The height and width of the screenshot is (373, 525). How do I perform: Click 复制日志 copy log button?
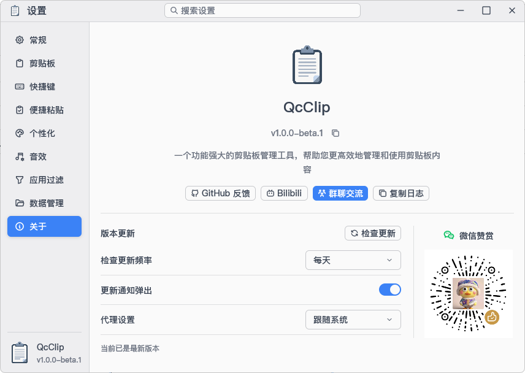click(401, 193)
